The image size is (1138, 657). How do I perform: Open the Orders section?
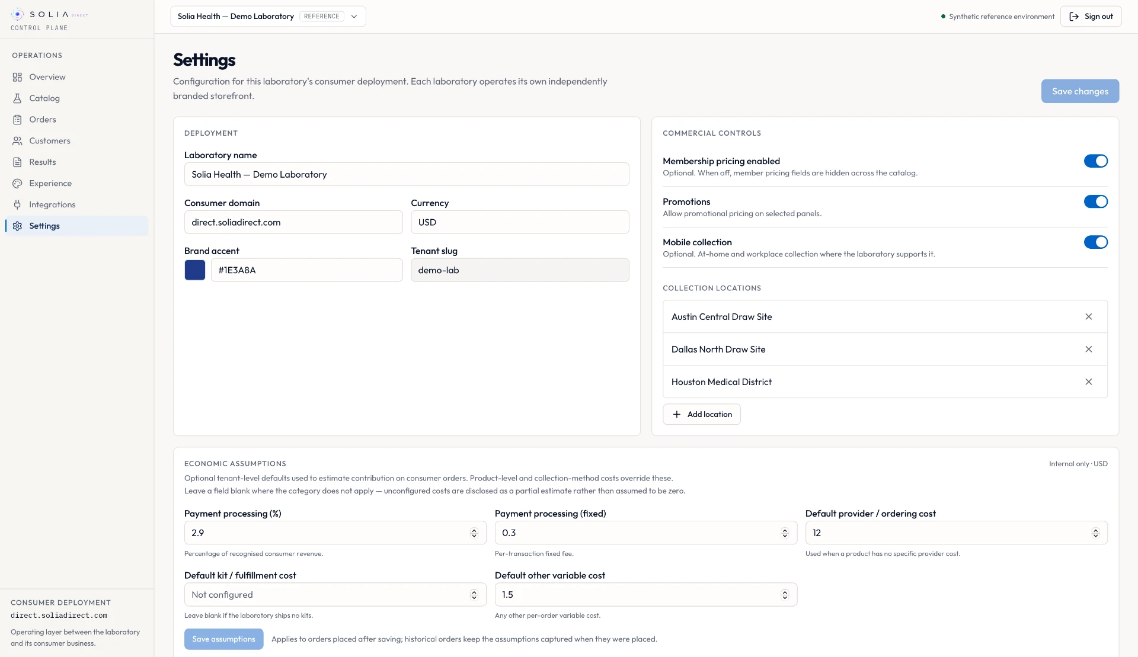point(76,120)
